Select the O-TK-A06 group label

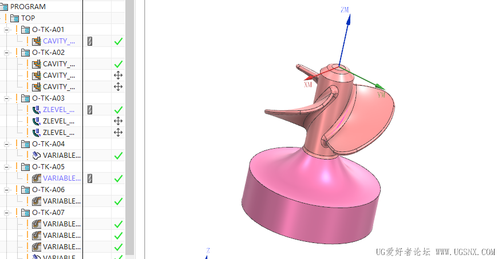coord(48,189)
